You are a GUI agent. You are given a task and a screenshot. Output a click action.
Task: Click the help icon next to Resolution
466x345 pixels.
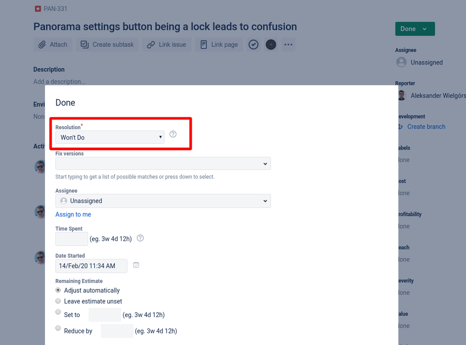click(173, 134)
